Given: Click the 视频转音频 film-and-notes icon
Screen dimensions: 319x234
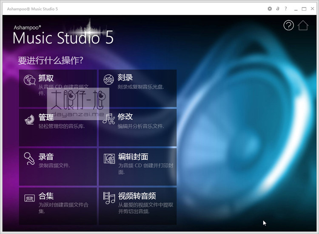Looking at the screenshot, I should (109, 198).
